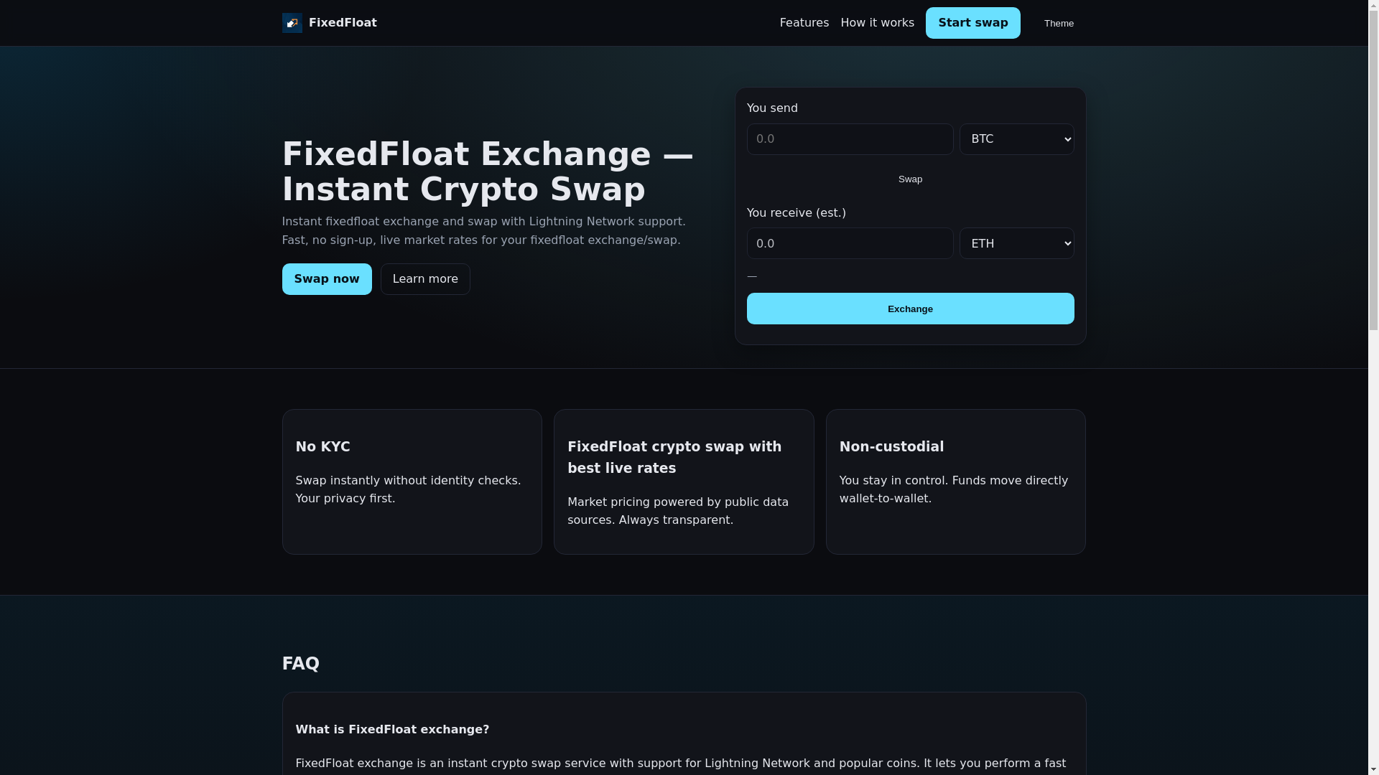Click the Learn more button
The height and width of the screenshot is (775, 1379).
pyautogui.click(x=425, y=279)
